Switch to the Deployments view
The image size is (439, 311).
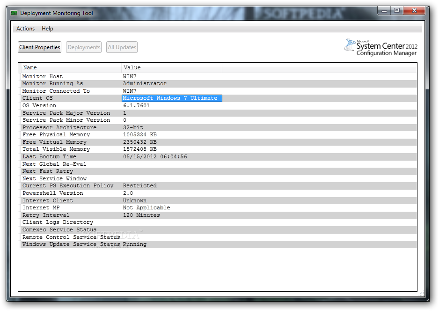[84, 47]
